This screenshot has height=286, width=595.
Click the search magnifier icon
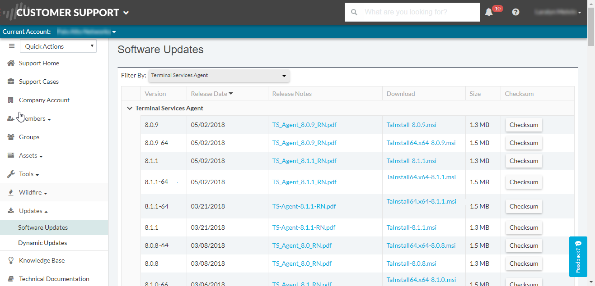[x=354, y=12]
